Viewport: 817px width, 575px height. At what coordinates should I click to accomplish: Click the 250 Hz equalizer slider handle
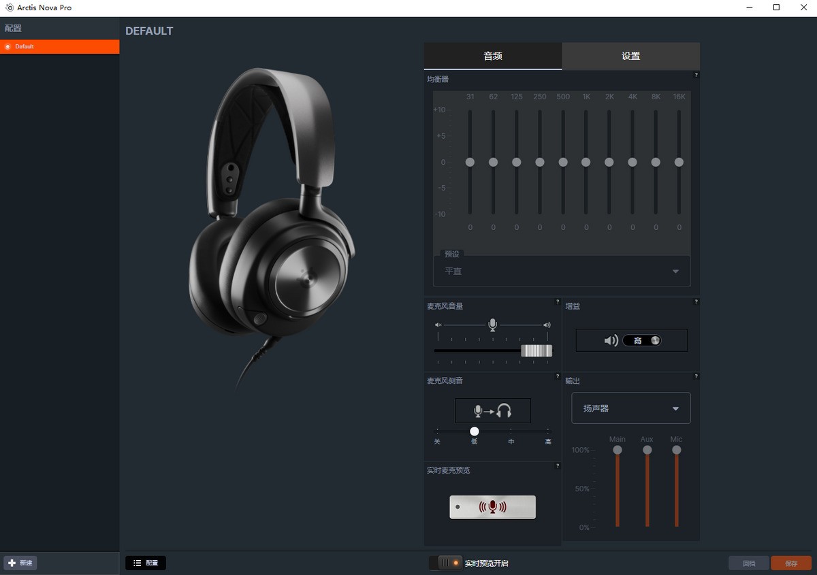(x=539, y=162)
